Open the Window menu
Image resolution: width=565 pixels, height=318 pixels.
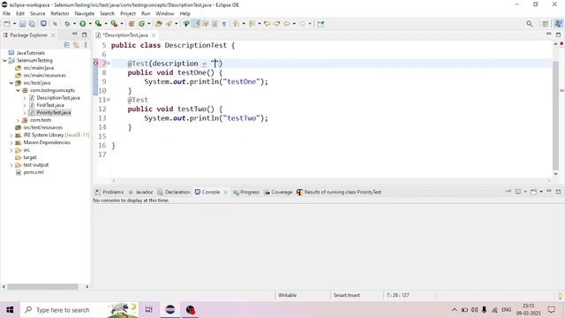165,13
